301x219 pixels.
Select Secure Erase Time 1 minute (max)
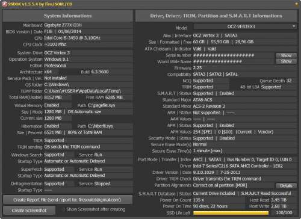tap(208, 151)
